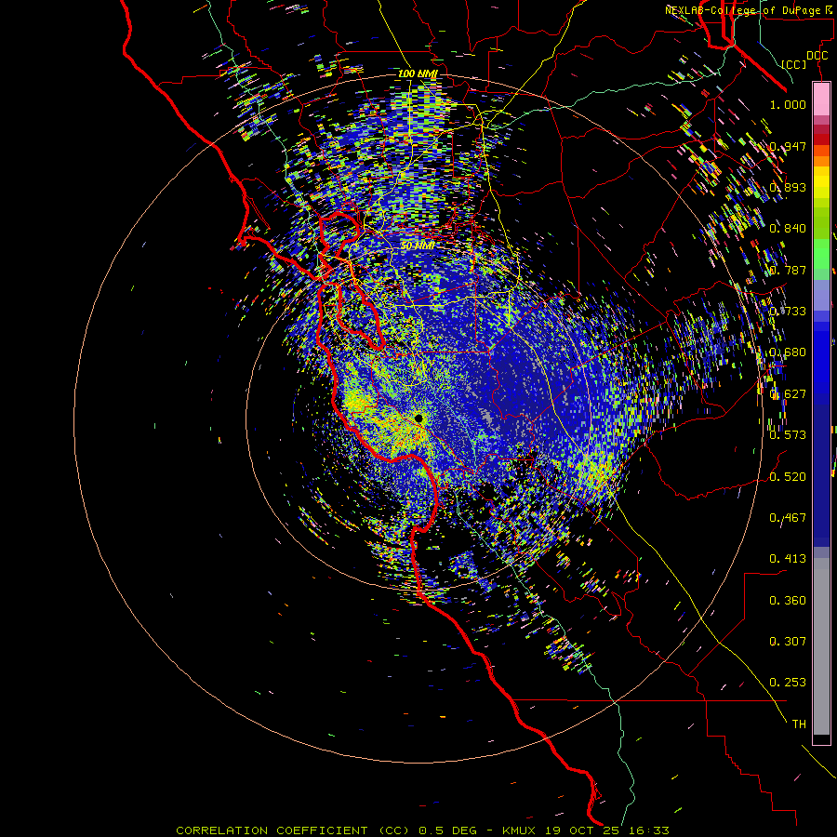
Task: Select the 0.253 scale value
Action: click(x=788, y=683)
